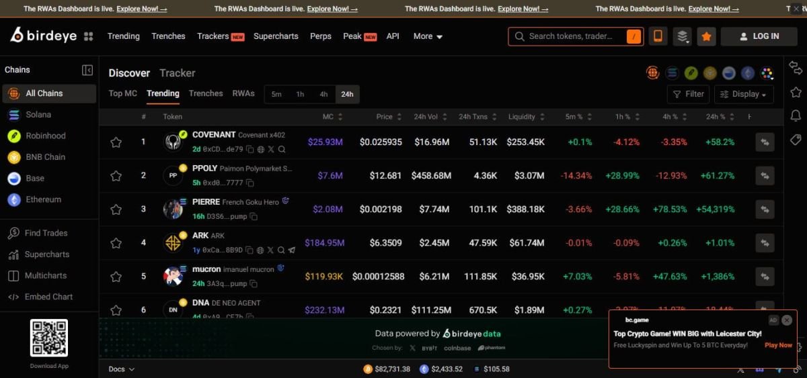Open the Filter button
The image size is (807, 378).
point(688,95)
